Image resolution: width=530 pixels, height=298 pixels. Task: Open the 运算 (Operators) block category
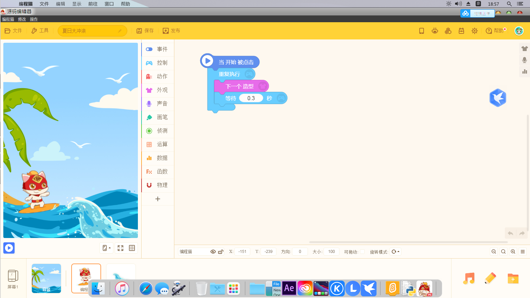pos(158,144)
